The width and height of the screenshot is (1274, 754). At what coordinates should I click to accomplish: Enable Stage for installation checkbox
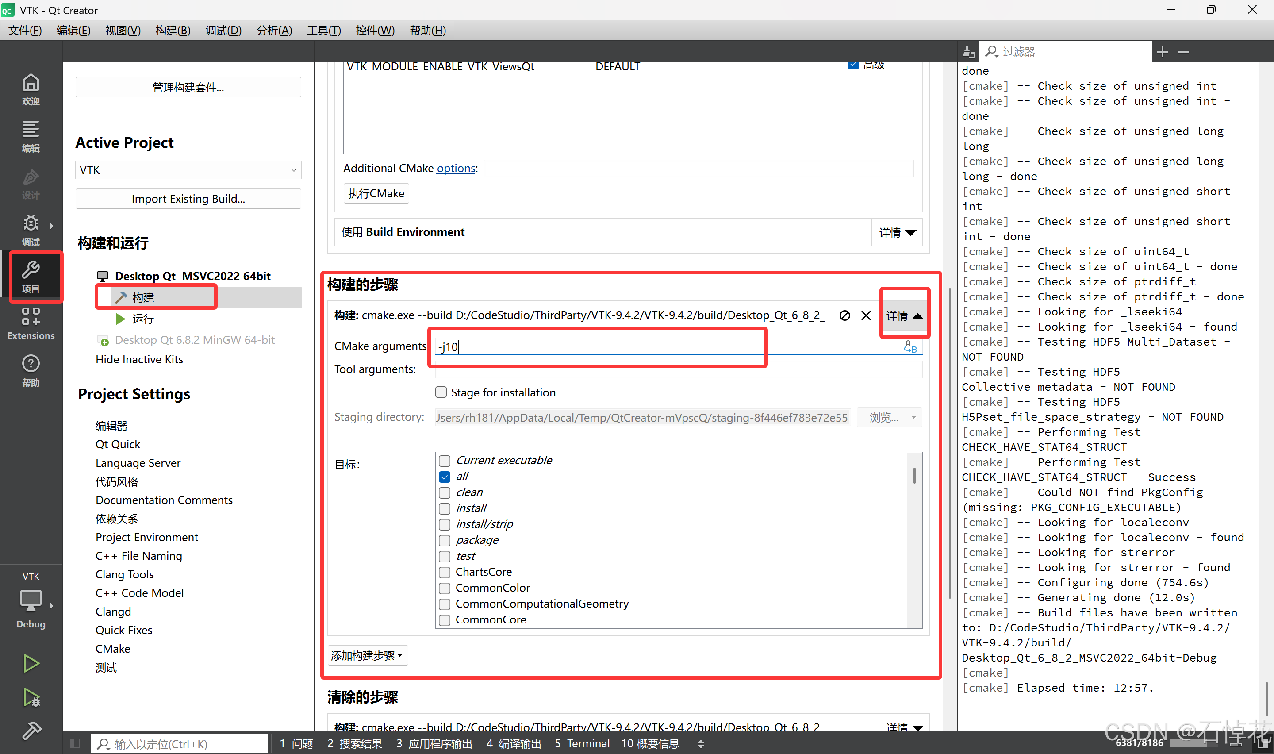click(441, 392)
